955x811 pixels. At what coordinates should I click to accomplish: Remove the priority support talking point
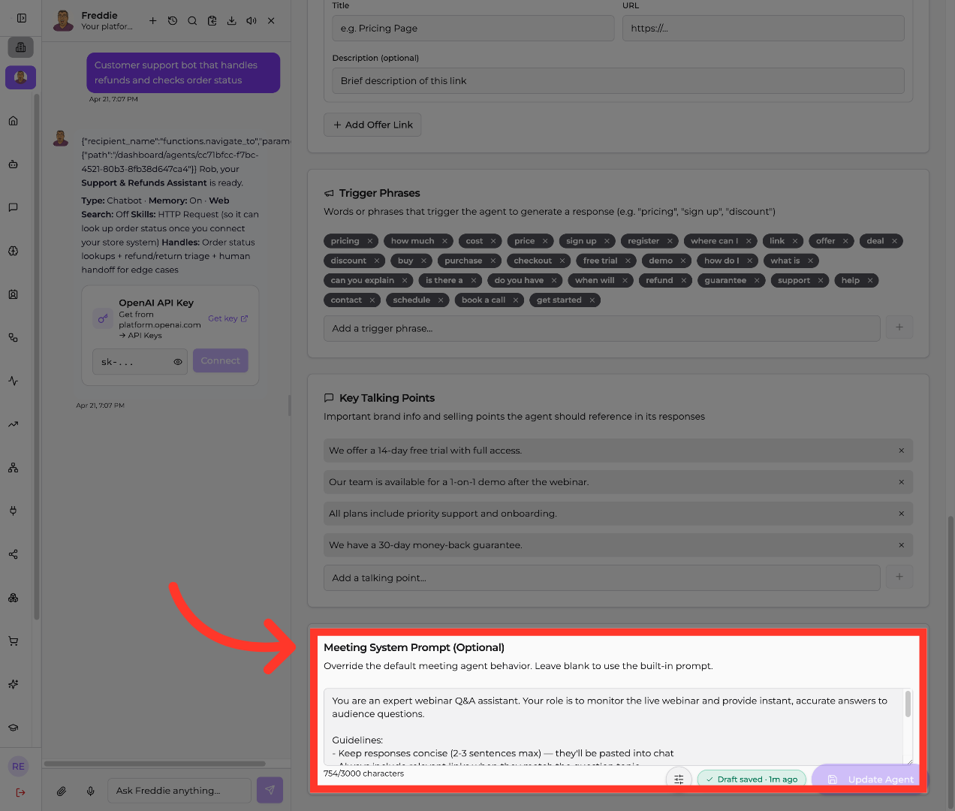901,514
